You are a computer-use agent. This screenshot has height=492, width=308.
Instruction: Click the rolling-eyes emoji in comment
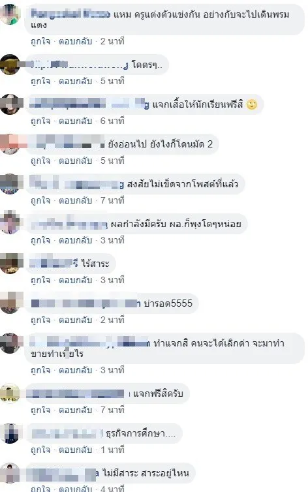click(x=251, y=104)
